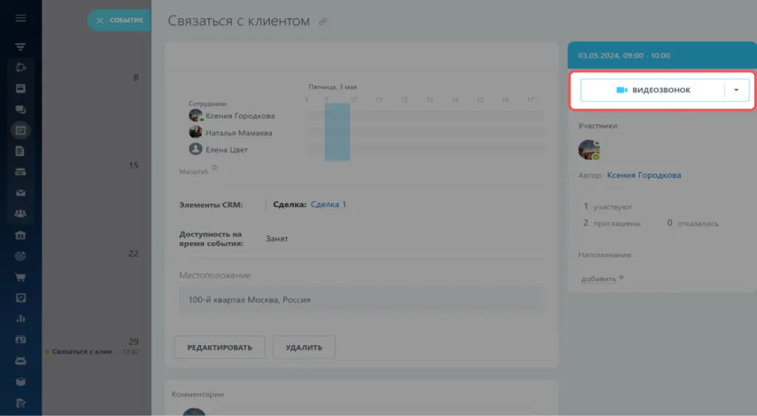Open the chat messenger icon in sidebar
The height and width of the screenshot is (416, 757).
click(x=20, y=109)
